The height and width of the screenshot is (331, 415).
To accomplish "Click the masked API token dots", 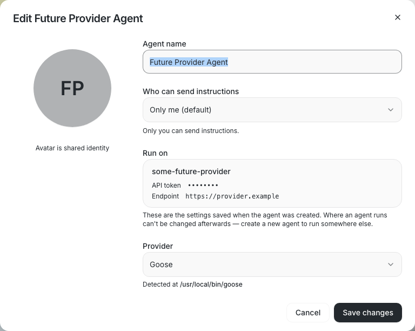I will tap(203, 186).
